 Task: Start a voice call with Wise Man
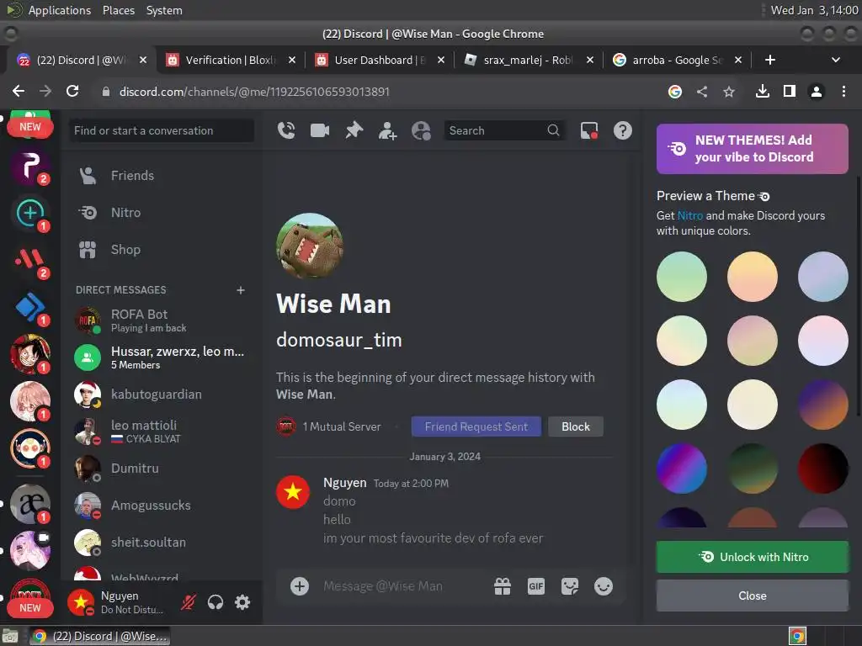click(286, 130)
